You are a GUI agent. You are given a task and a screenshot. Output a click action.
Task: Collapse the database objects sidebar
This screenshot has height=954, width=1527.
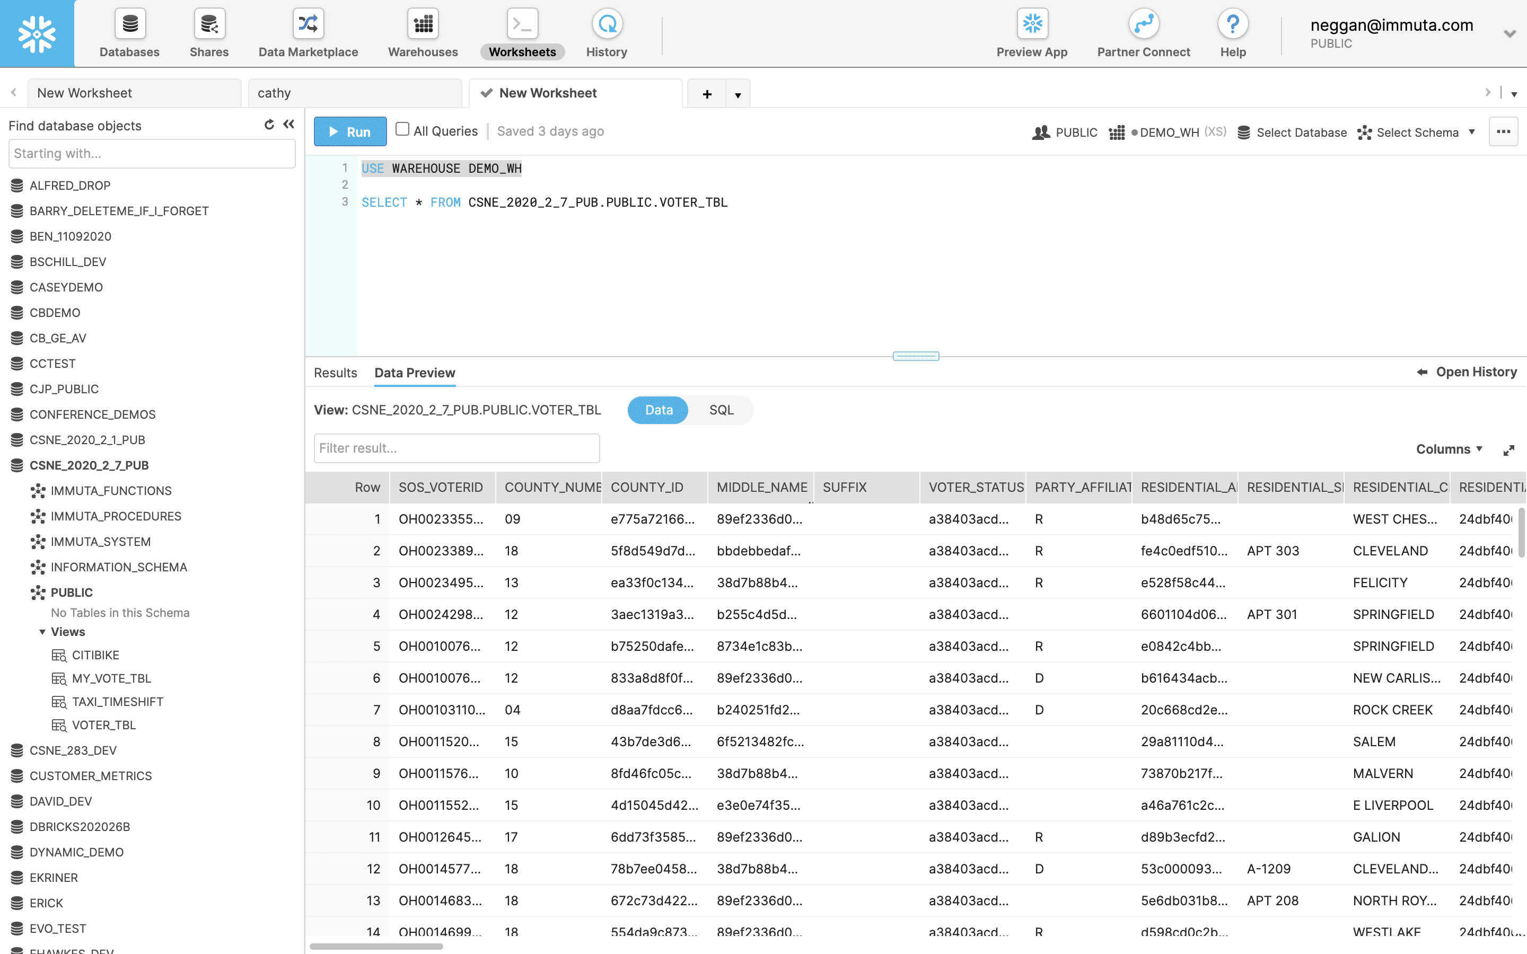tap(288, 125)
